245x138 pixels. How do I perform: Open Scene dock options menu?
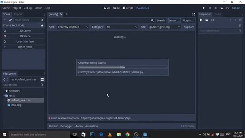[x=44, y=14]
